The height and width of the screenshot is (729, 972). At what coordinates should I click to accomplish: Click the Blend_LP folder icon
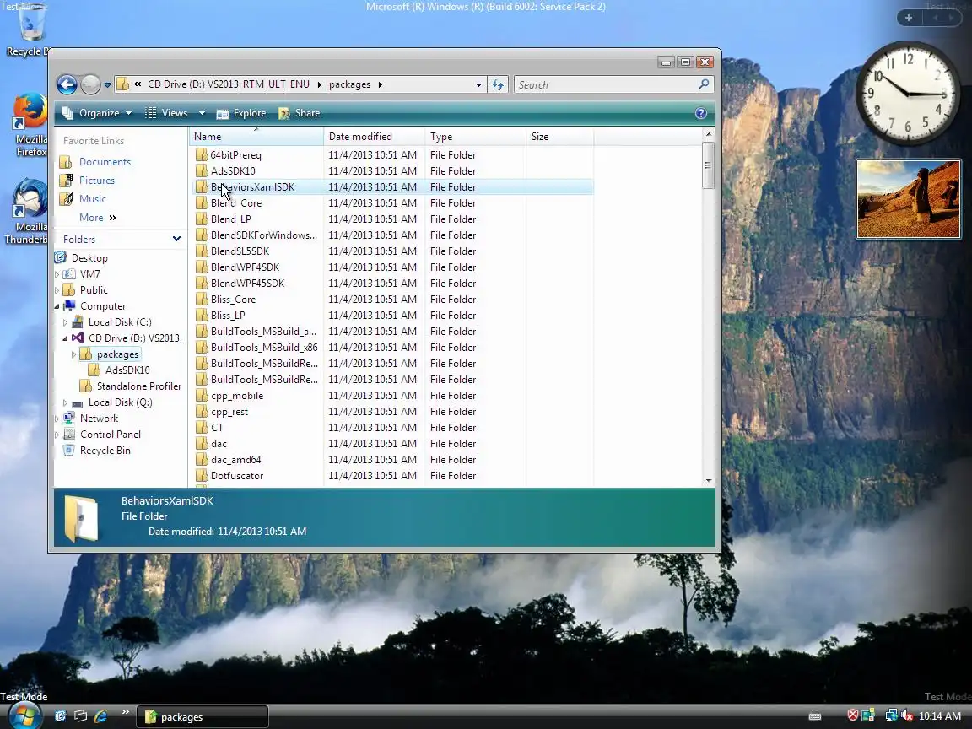pos(202,219)
